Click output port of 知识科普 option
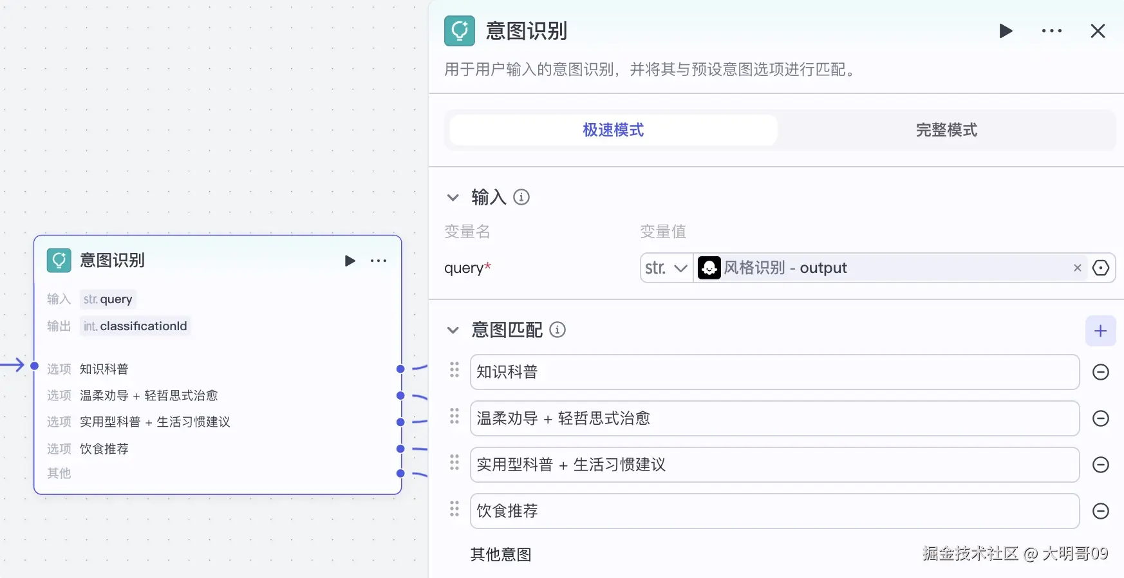 (400, 369)
